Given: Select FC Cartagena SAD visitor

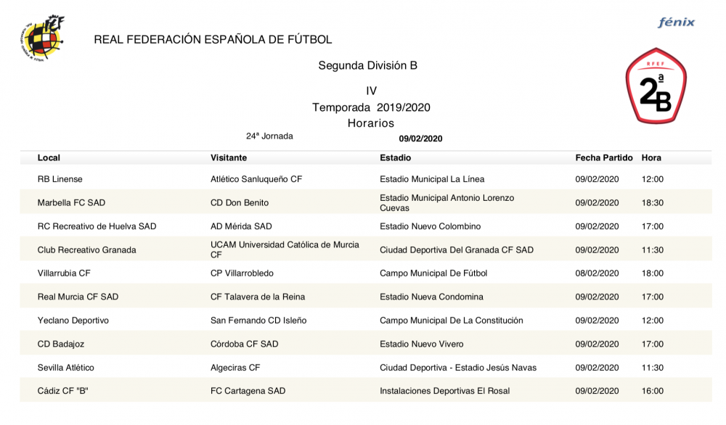Looking at the screenshot, I should [x=248, y=391].
